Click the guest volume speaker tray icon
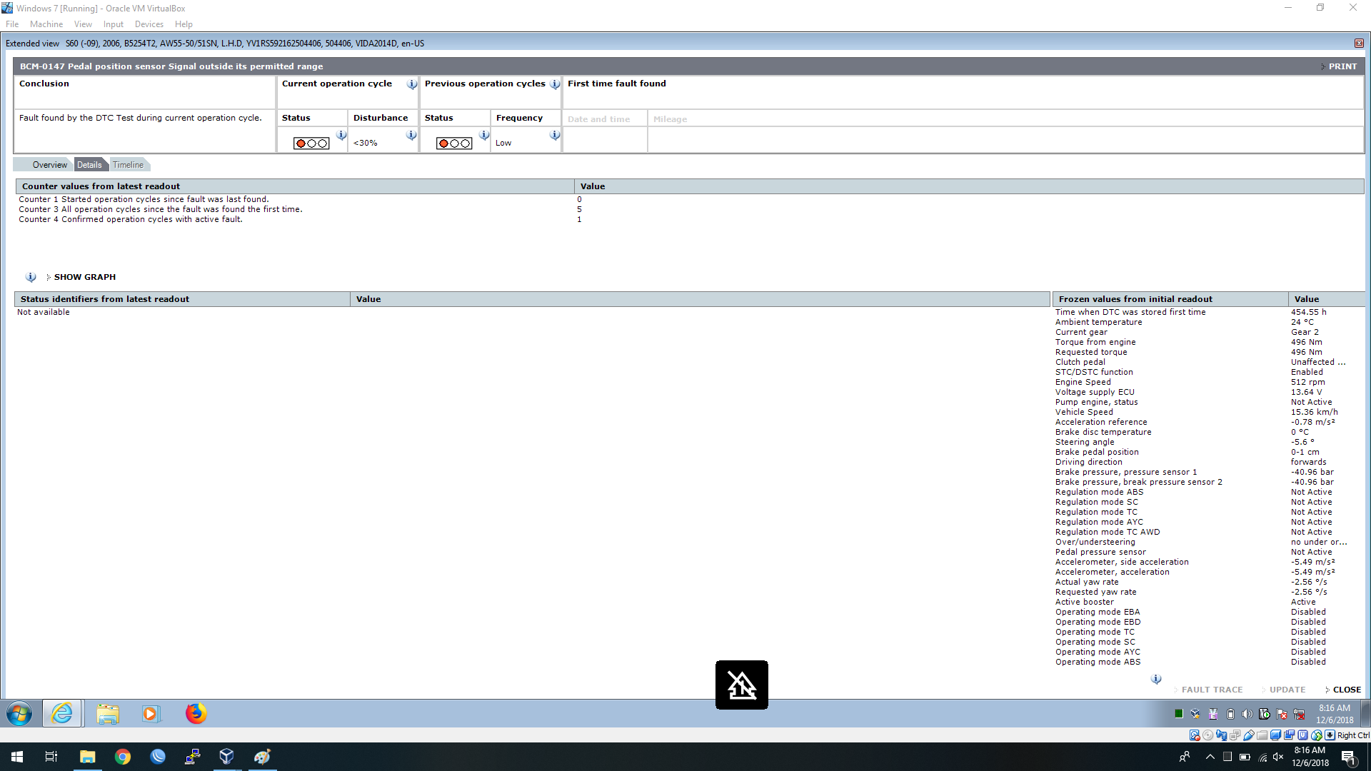The image size is (1371, 771). click(1247, 714)
